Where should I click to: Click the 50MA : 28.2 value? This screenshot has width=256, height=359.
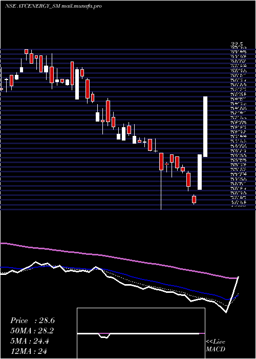pos(32,331)
